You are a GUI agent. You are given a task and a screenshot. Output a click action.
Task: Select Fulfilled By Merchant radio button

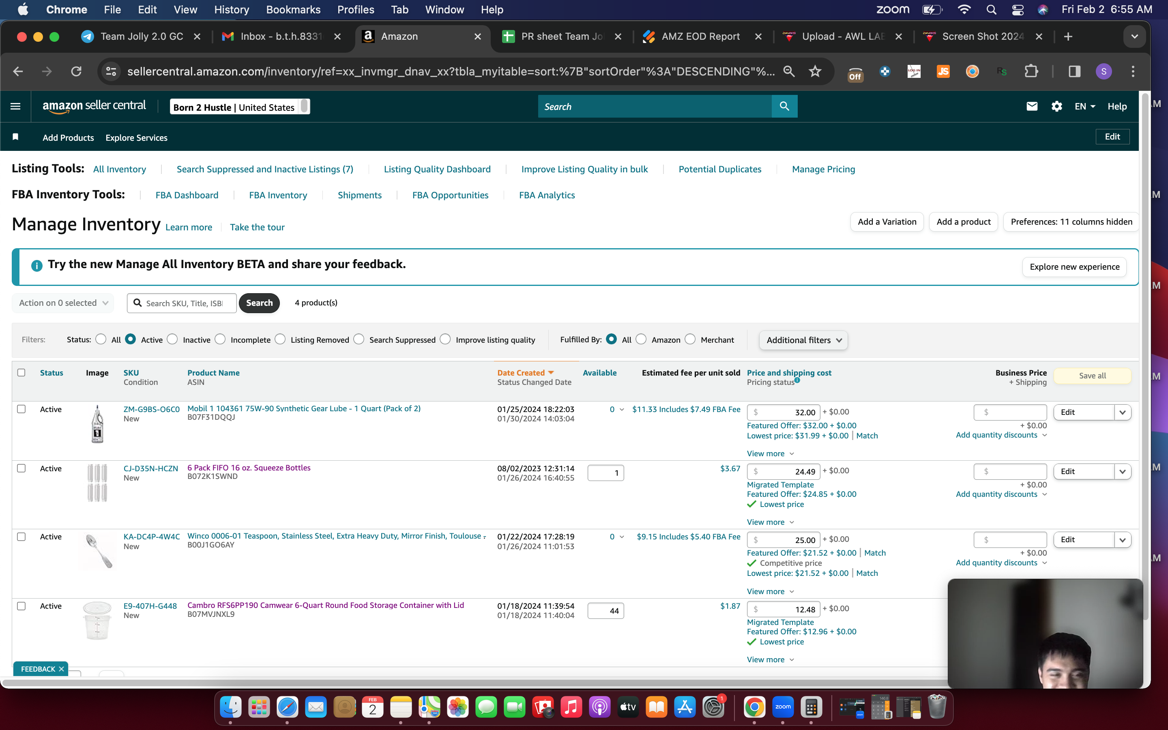pyautogui.click(x=690, y=339)
